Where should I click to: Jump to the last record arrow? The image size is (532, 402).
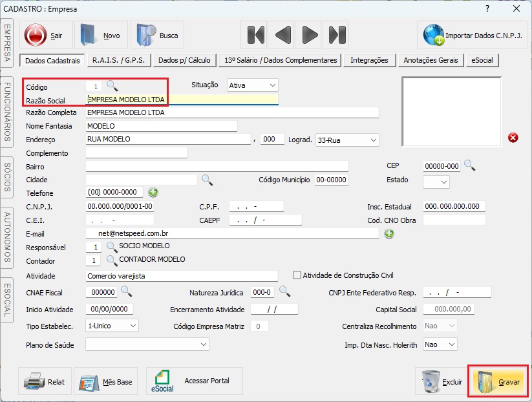point(337,35)
